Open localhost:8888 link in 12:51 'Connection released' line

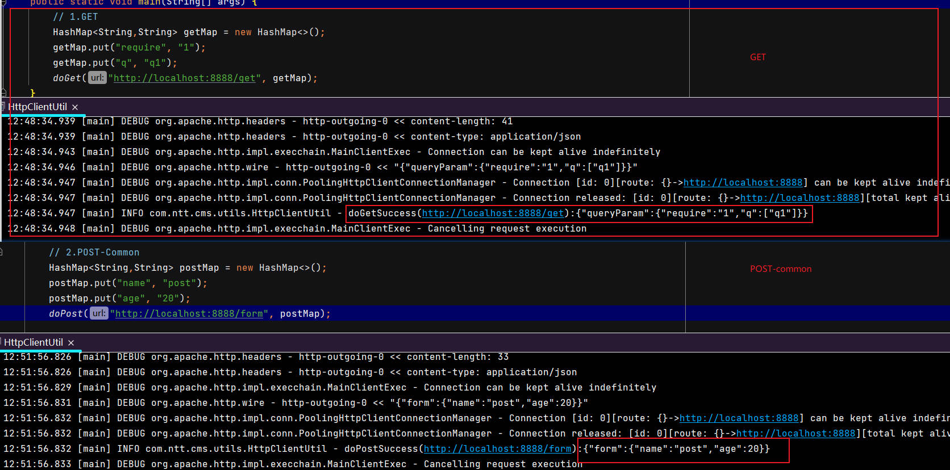[x=796, y=433]
